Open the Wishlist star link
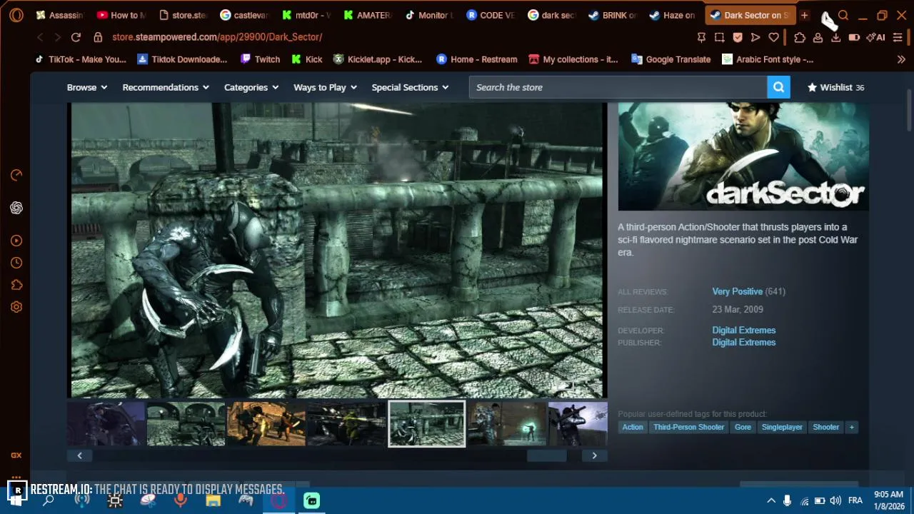914x514 pixels. tap(835, 87)
